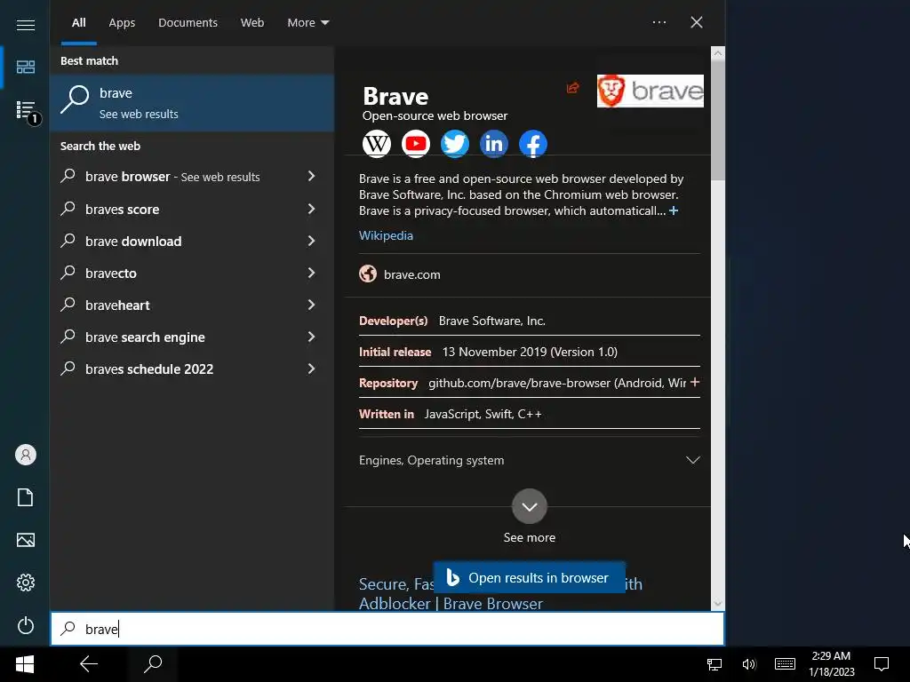Expand the brave search engine suggestion arrow
Screen dimensions: 910x682
tap(312, 337)
